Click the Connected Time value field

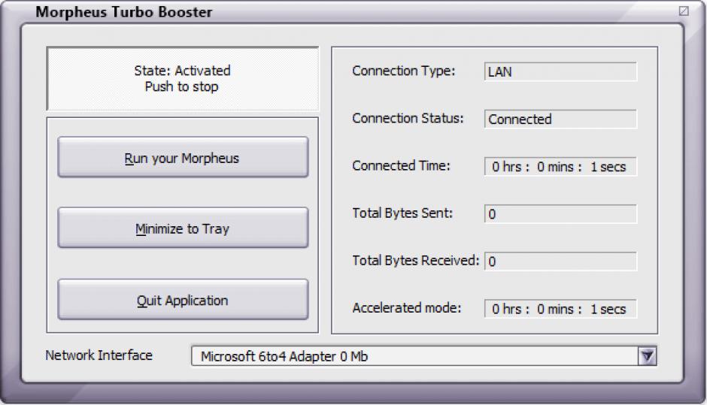(x=560, y=166)
